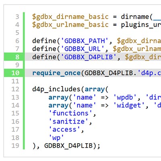Click the 'wpdb' string value
Image resolution: width=161 pixels, height=161 pixels.
click(x=125, y=97)
